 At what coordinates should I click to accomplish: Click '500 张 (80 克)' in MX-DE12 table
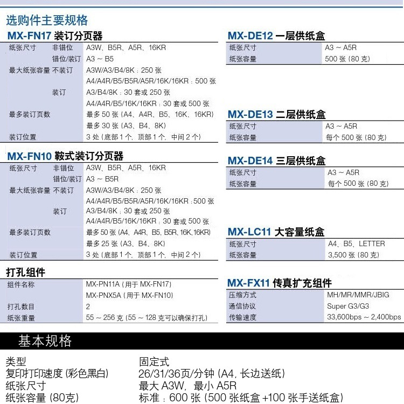point(347,59)
